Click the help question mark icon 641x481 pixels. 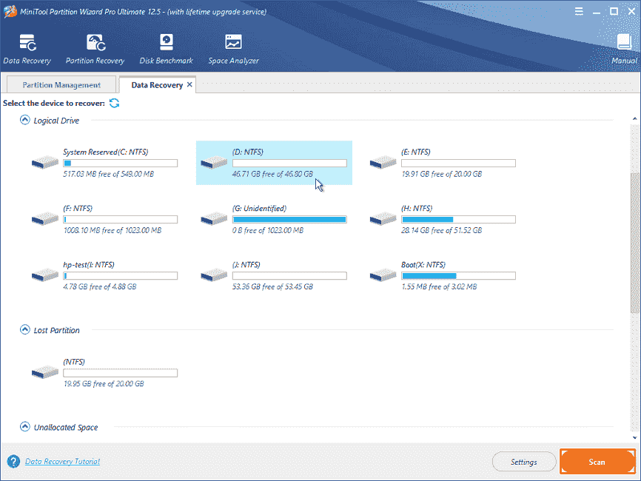tap(13, 461)
